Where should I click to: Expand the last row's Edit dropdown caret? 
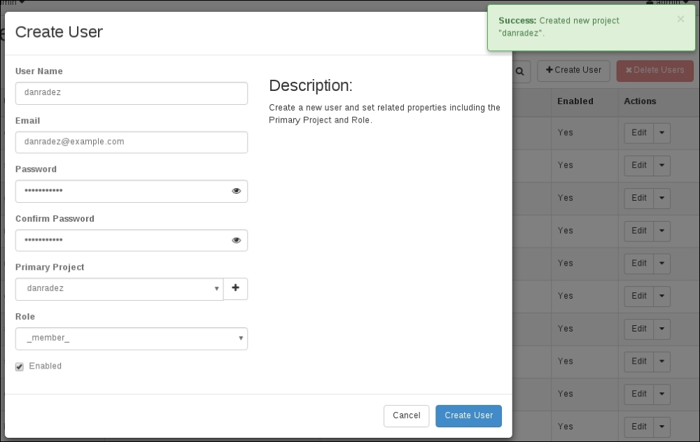661,427
